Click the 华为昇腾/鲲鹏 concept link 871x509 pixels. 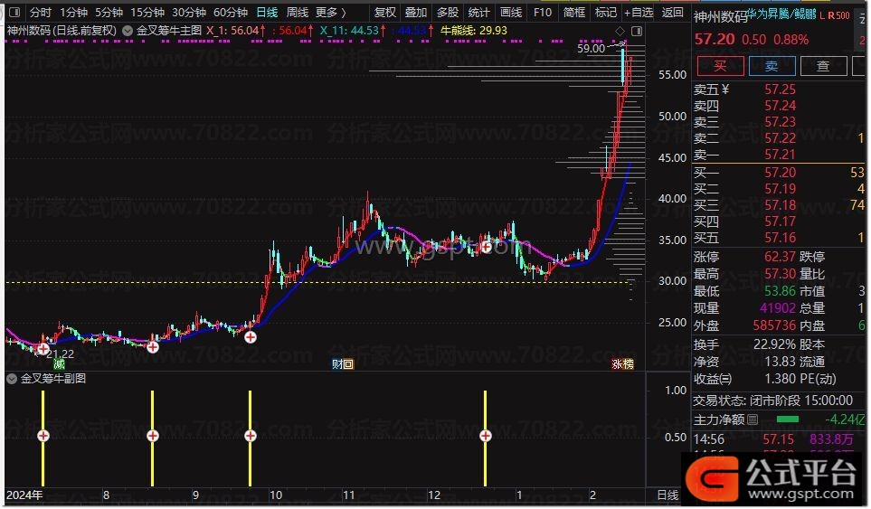point(781,15)
